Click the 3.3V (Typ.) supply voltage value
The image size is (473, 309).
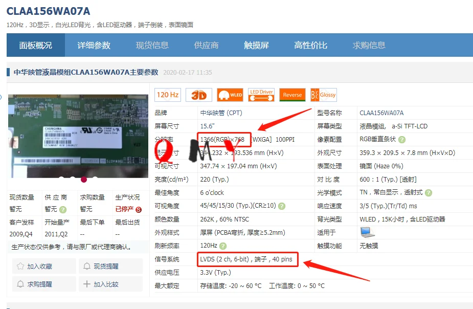tap(215, 273)
